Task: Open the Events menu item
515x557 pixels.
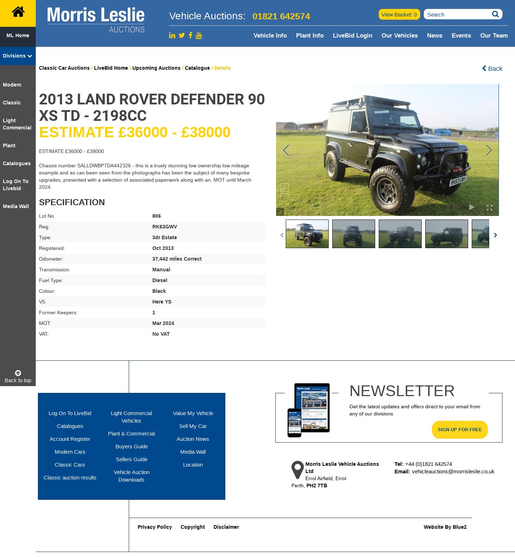Action: coord(461,35)
